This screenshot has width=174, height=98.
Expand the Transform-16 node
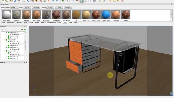pos(7,45)
